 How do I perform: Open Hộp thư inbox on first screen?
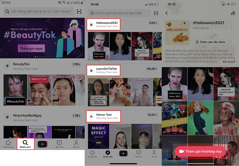59,144
